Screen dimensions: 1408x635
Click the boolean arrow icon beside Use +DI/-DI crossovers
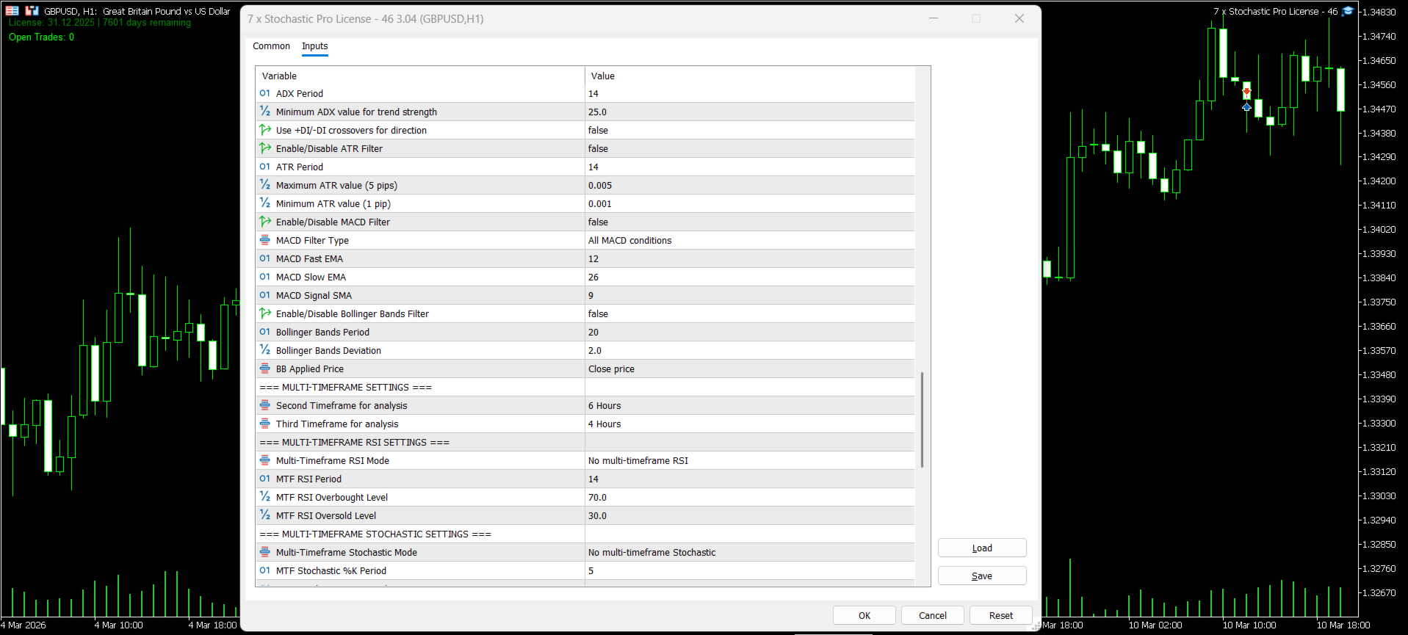point(264,130)
